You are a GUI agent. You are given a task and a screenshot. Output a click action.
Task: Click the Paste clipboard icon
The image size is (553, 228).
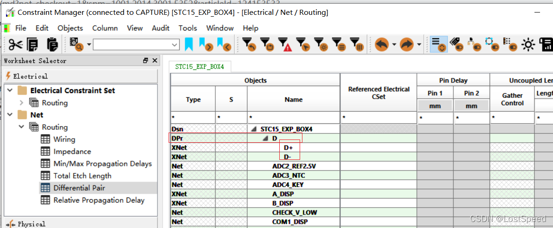52,45
